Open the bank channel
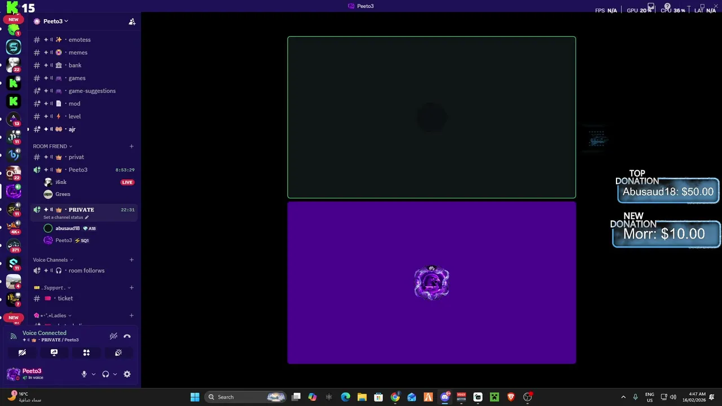The width and height of the screenshot is (722, 406). pos(83,65)
